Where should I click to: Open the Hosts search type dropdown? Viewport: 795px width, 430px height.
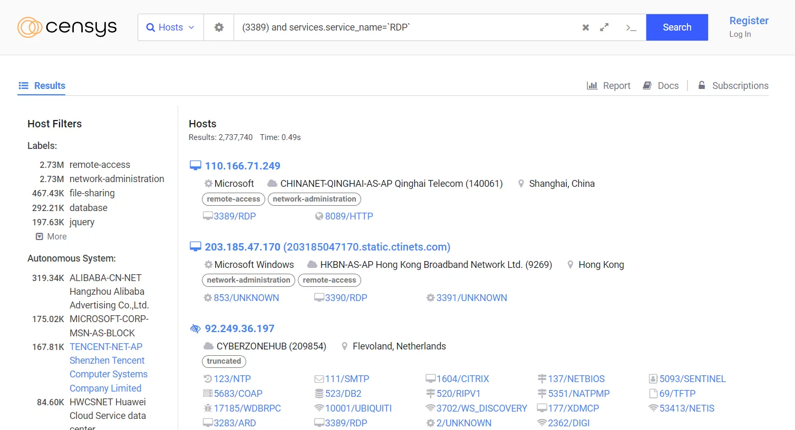(x=170, y=27)
